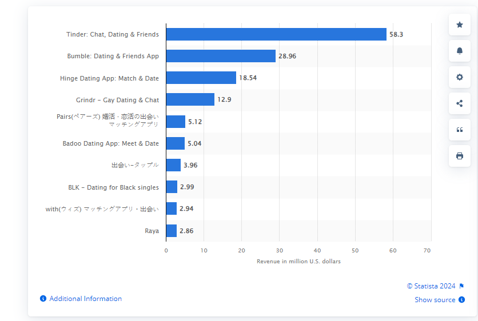Click the 'Bumble: Dating & Friends App' label
Image resolution: width=478 pixels, height=321 pixels.
pyautogui.click(x=113, y=56)
